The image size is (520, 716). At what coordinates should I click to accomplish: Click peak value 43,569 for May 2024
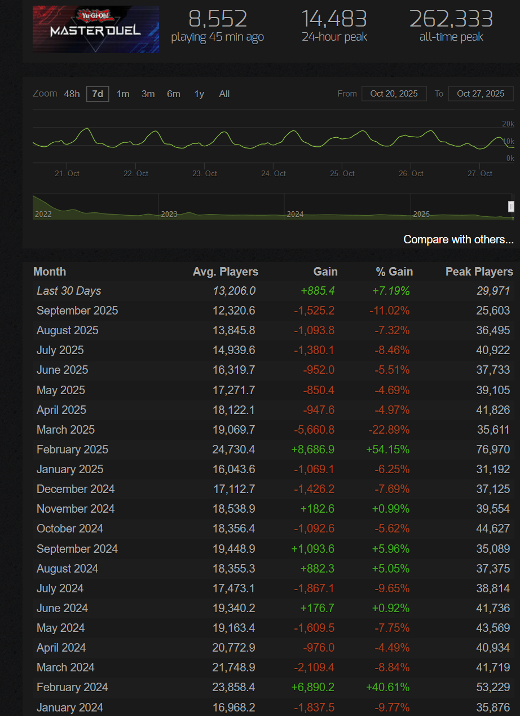(x=493, y=628)
